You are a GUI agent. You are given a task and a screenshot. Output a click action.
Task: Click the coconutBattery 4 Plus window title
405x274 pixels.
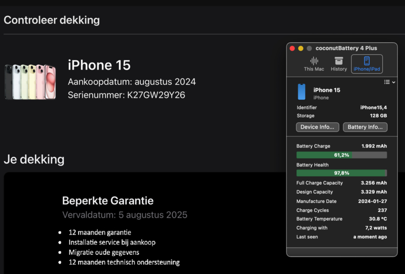point(346,48)
